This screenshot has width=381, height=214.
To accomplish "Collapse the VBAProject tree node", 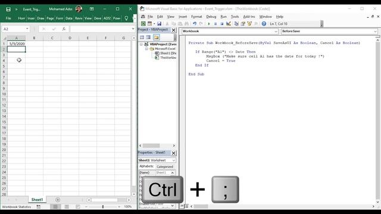I will pyautogui.click(x=141, y=45).
